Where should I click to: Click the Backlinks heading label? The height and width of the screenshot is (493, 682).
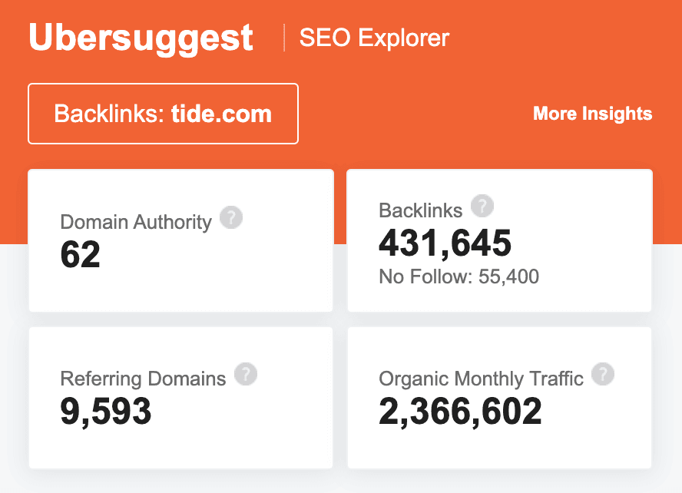(420, 209)
